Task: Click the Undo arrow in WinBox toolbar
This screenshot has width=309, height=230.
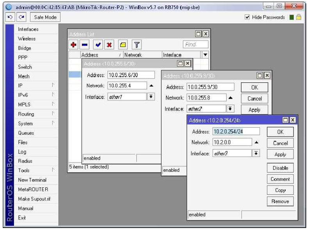Action: click(x=10, y=17)
